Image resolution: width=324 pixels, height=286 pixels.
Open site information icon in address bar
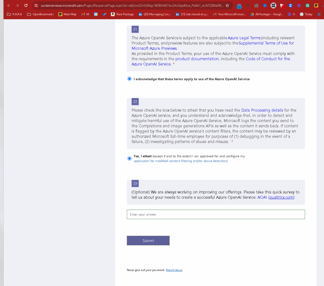(x=36, y=6)
